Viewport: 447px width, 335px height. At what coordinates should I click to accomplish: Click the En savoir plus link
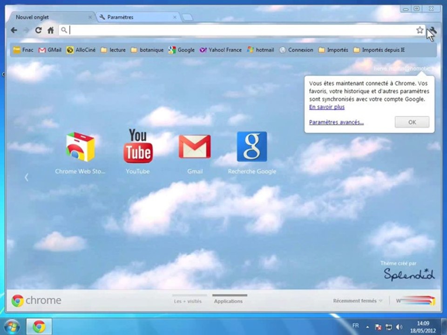[327, 107]
